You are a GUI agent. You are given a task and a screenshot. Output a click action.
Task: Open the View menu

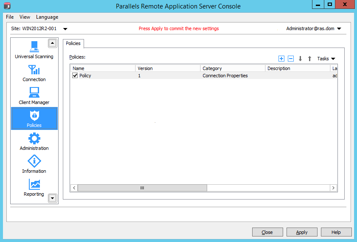(x=25, y=17)
